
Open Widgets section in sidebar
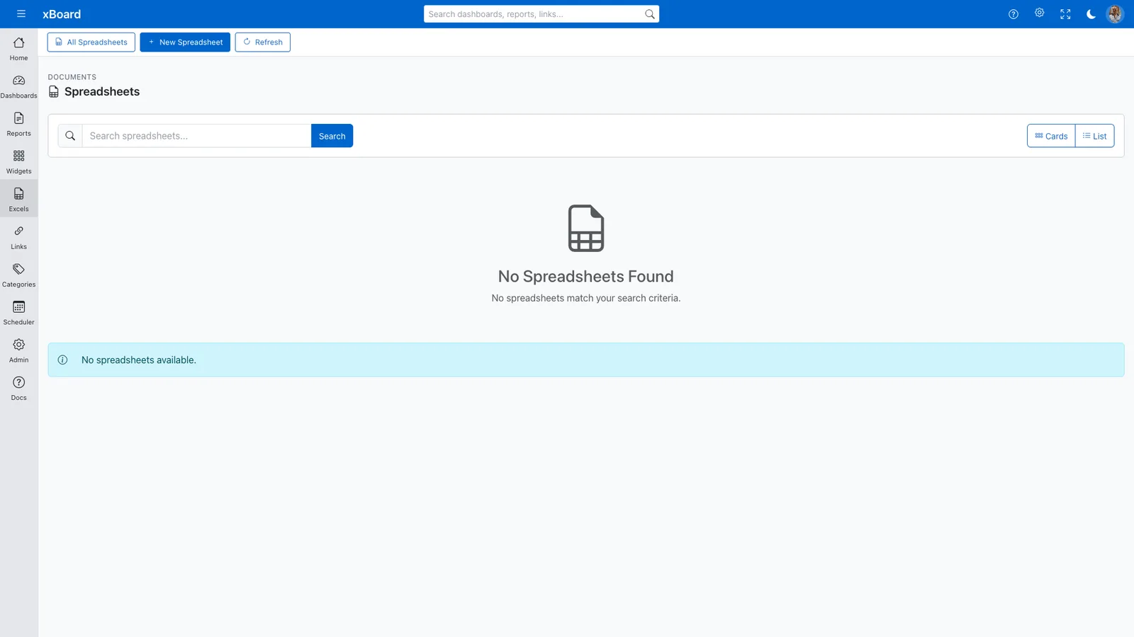[x=19, y=161]
